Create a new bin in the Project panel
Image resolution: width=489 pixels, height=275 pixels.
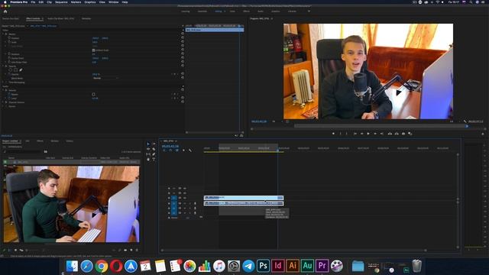(x=125, y=250)
